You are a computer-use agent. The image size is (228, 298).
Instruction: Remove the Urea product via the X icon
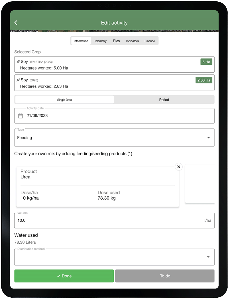click(x=179, y=167)
